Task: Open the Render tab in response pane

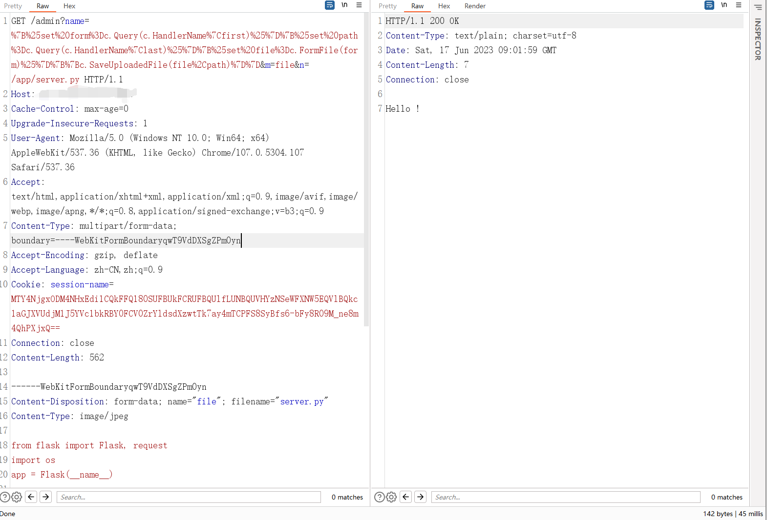Action: click(x=475, y=6)
